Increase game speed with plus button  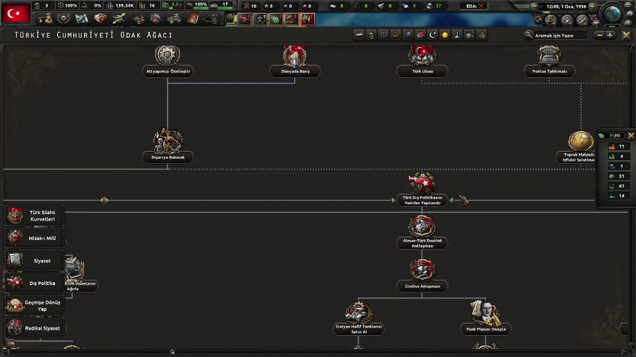click(592, 6)
